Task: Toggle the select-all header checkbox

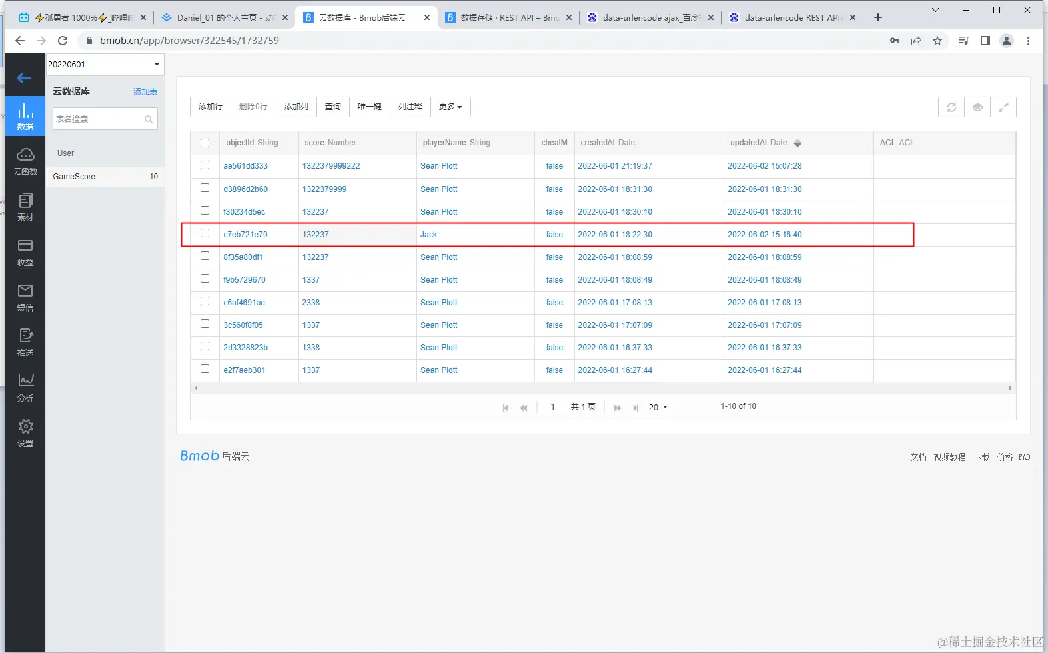Action: (x=205, y=143)
